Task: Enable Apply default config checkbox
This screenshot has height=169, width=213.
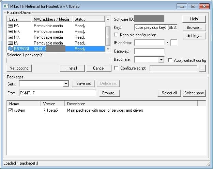Action: pyautogui.click(x=170, y=60)
